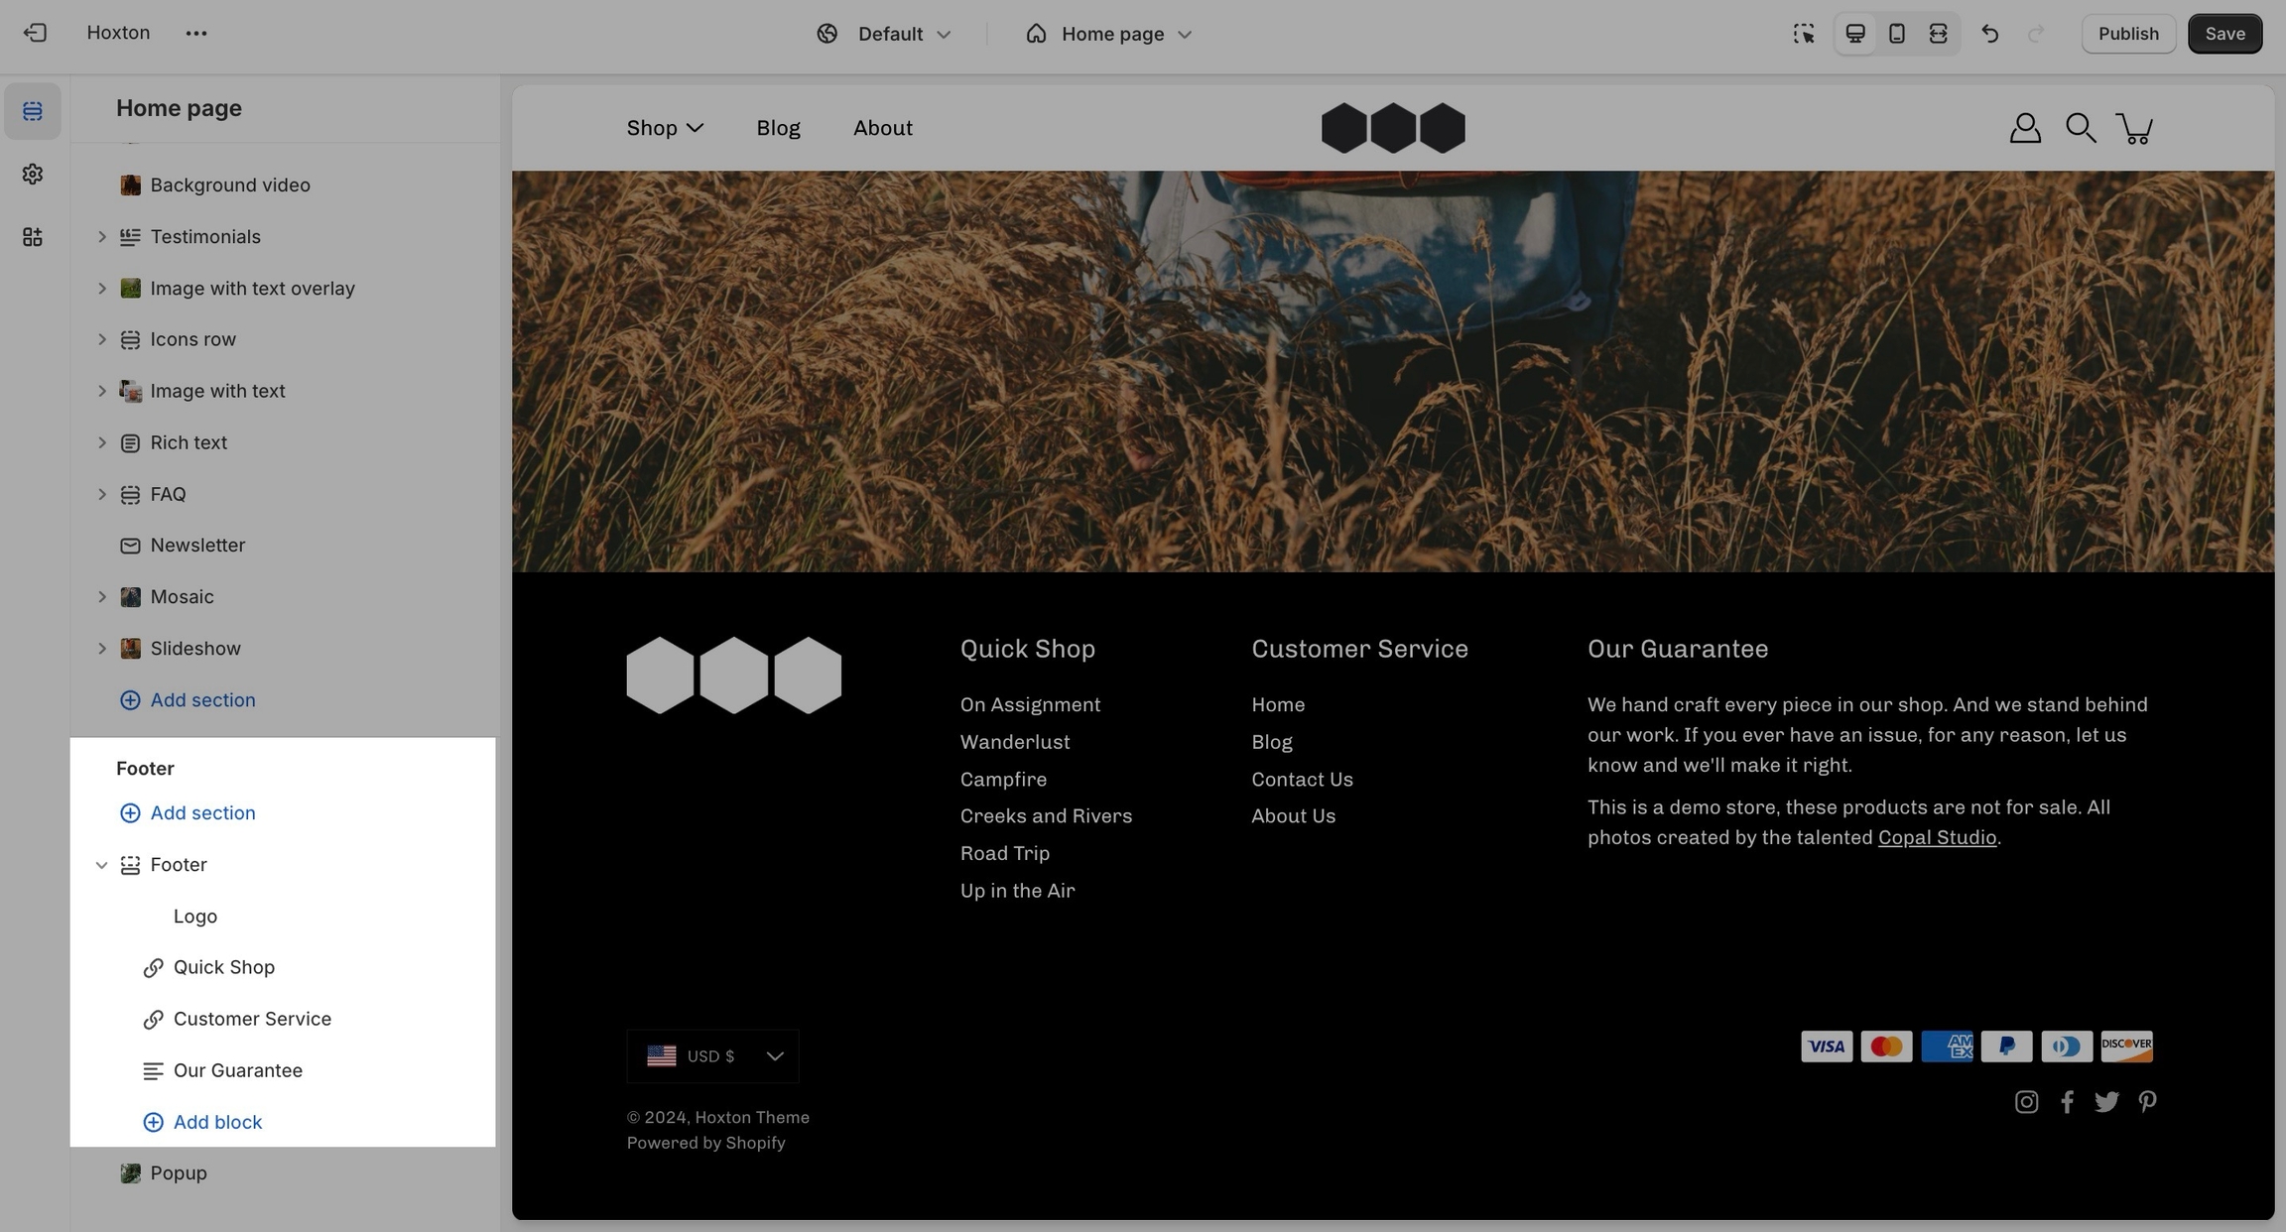The height and width of the screenshot is (1232, 2286).
Task: Open the Theme settings gear in left rail
Action: click(33, 175)
